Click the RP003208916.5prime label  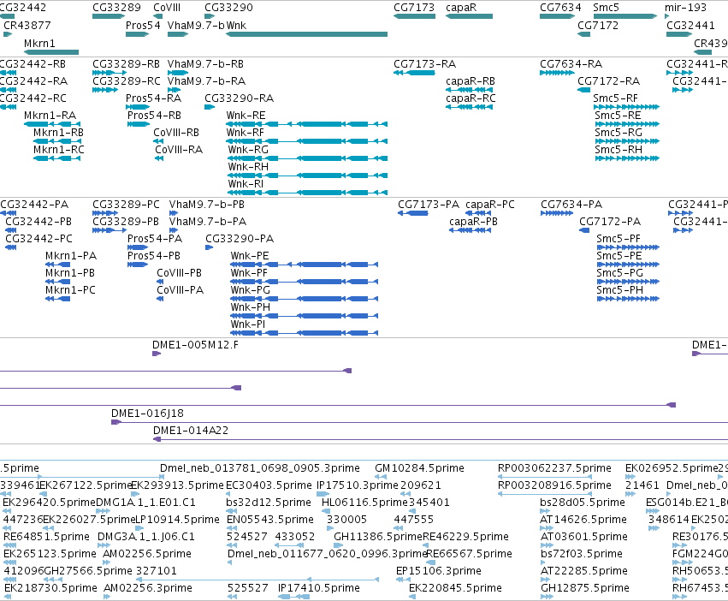[x=554, y=485]
